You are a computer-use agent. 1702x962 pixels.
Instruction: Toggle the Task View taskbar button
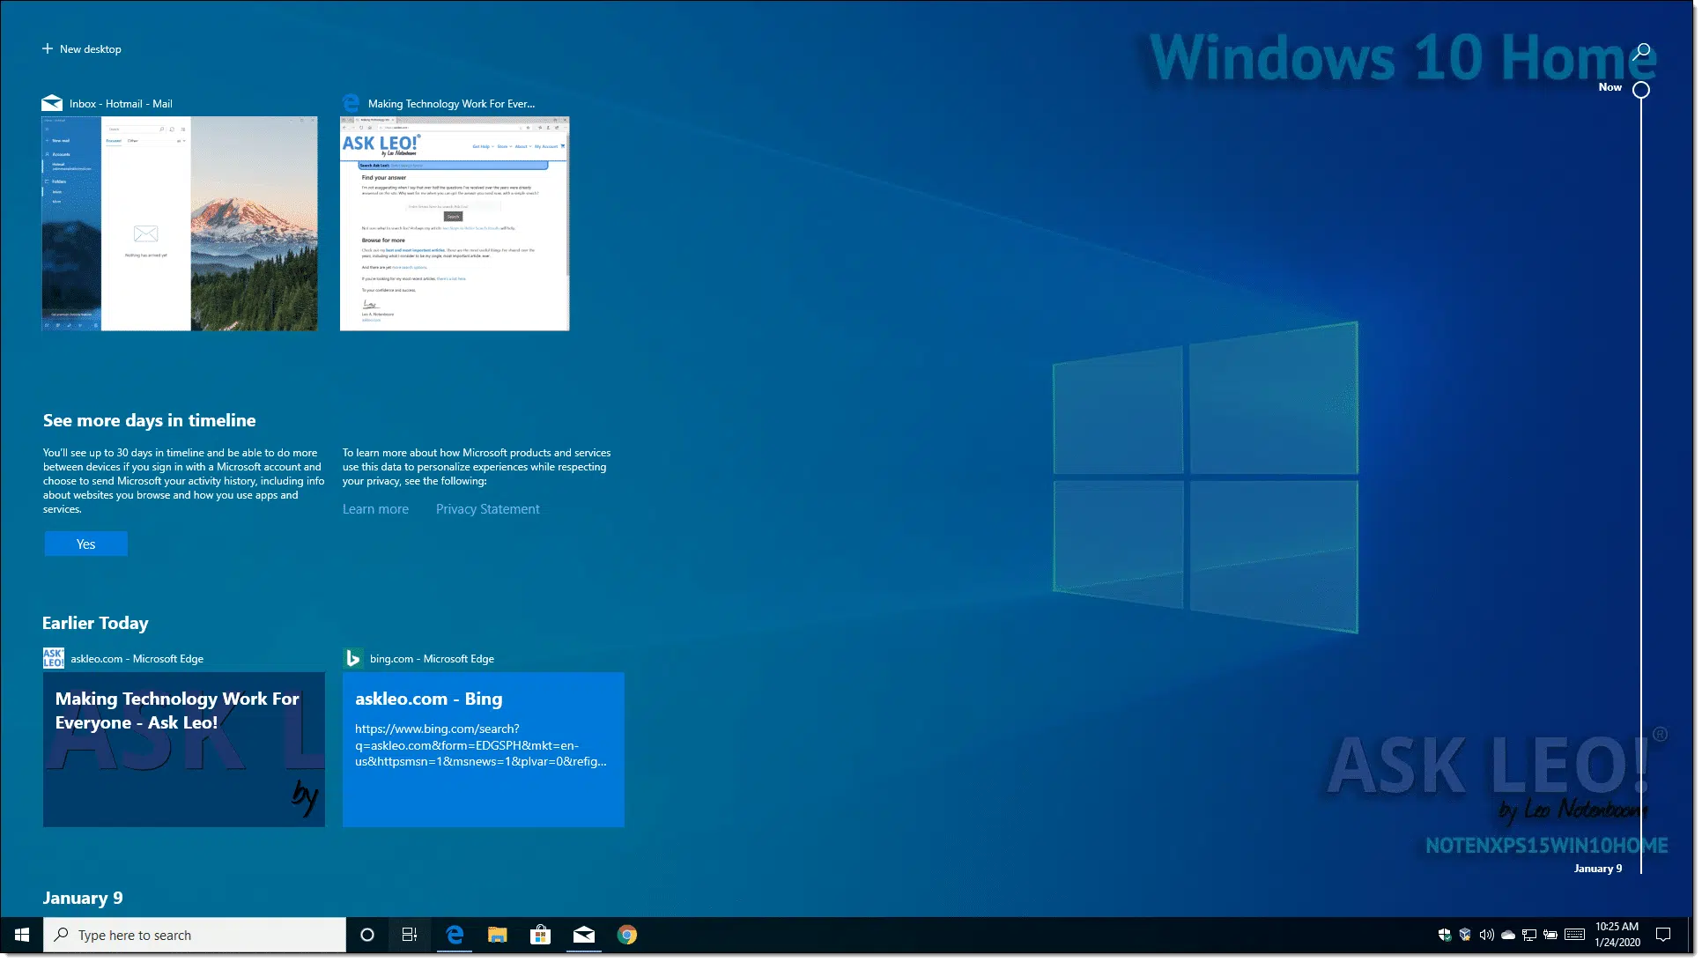[410, 935]
